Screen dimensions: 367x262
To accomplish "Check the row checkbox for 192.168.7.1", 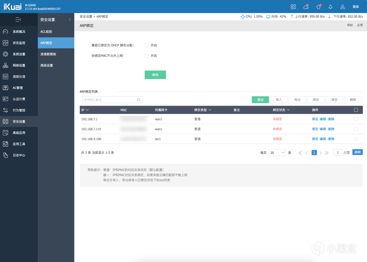I will tap(356, 119).
